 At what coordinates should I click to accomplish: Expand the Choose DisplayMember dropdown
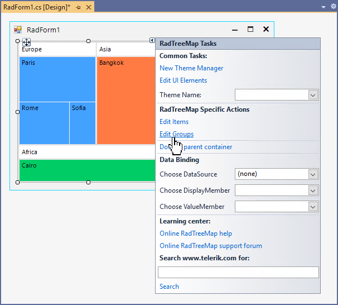click(313, 190)
